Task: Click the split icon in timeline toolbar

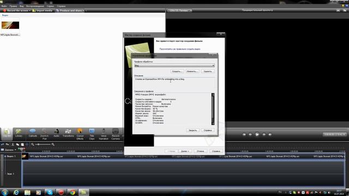Action: pos(27,144)
